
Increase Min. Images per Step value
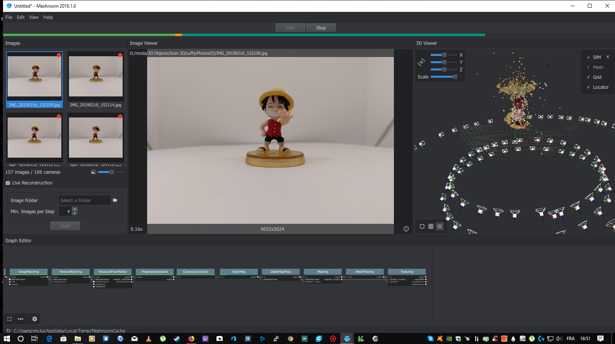pyautogui.click(x=75, y=209)
